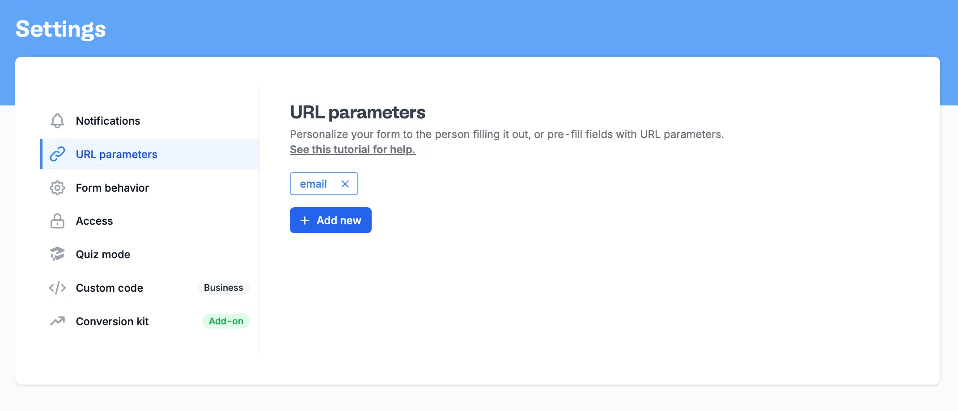Viewport: 958px width, 411px height.
Task: Open the URL parameters tutorial link
Action: click(x=352, y=149)
